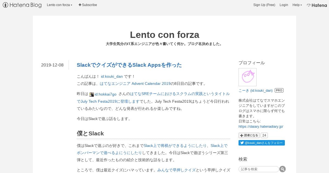Open id:hokkai7go user link
The width and height of the screenshot is (329, 173).
106,94
